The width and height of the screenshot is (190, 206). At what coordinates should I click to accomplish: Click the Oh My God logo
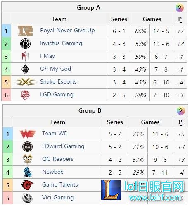(x=26, y=69)
